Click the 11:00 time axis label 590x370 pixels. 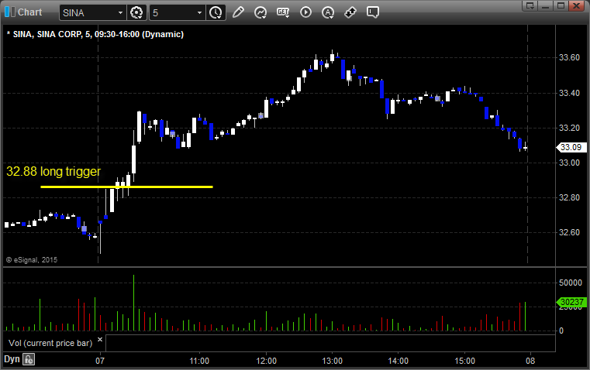[199, 361]
